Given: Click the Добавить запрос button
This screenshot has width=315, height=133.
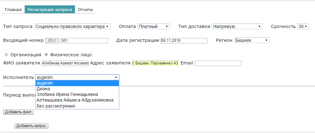Looking at the screenshot, I should [31, 126].
